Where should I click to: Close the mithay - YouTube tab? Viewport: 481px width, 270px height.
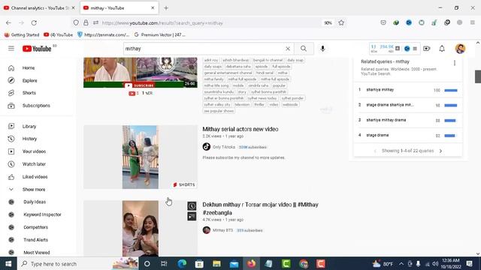(x=153, y=8)
